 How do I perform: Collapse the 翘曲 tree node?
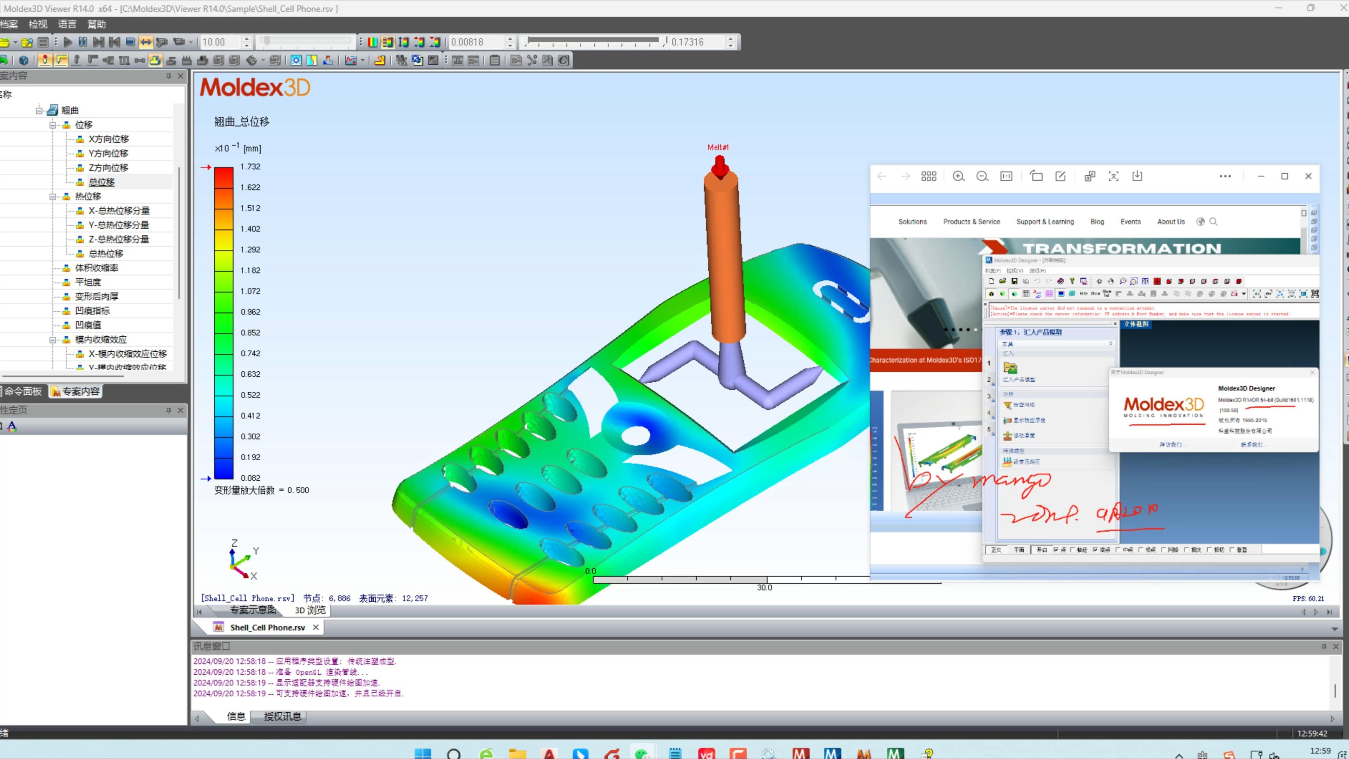coord(39,110)
